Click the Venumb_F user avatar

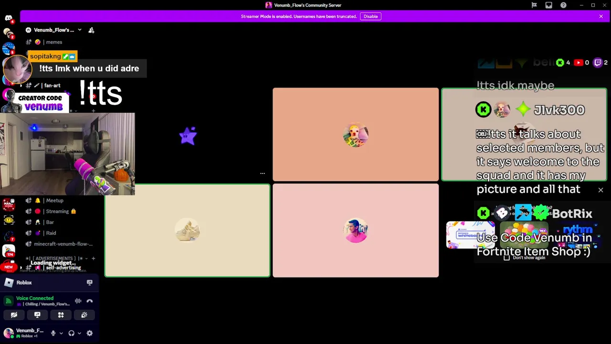coord(8,333)
